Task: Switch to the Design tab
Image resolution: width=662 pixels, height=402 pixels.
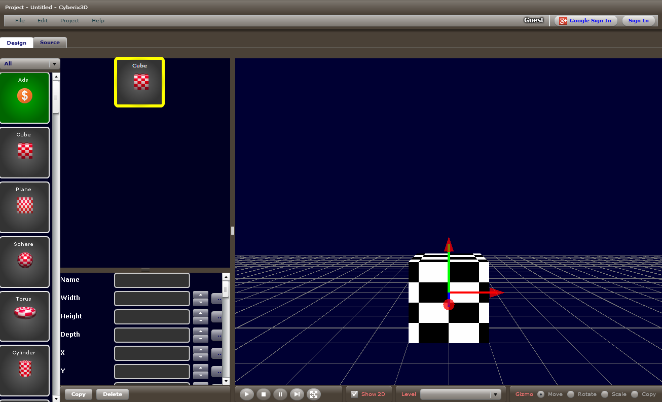Action: point(17,43)
